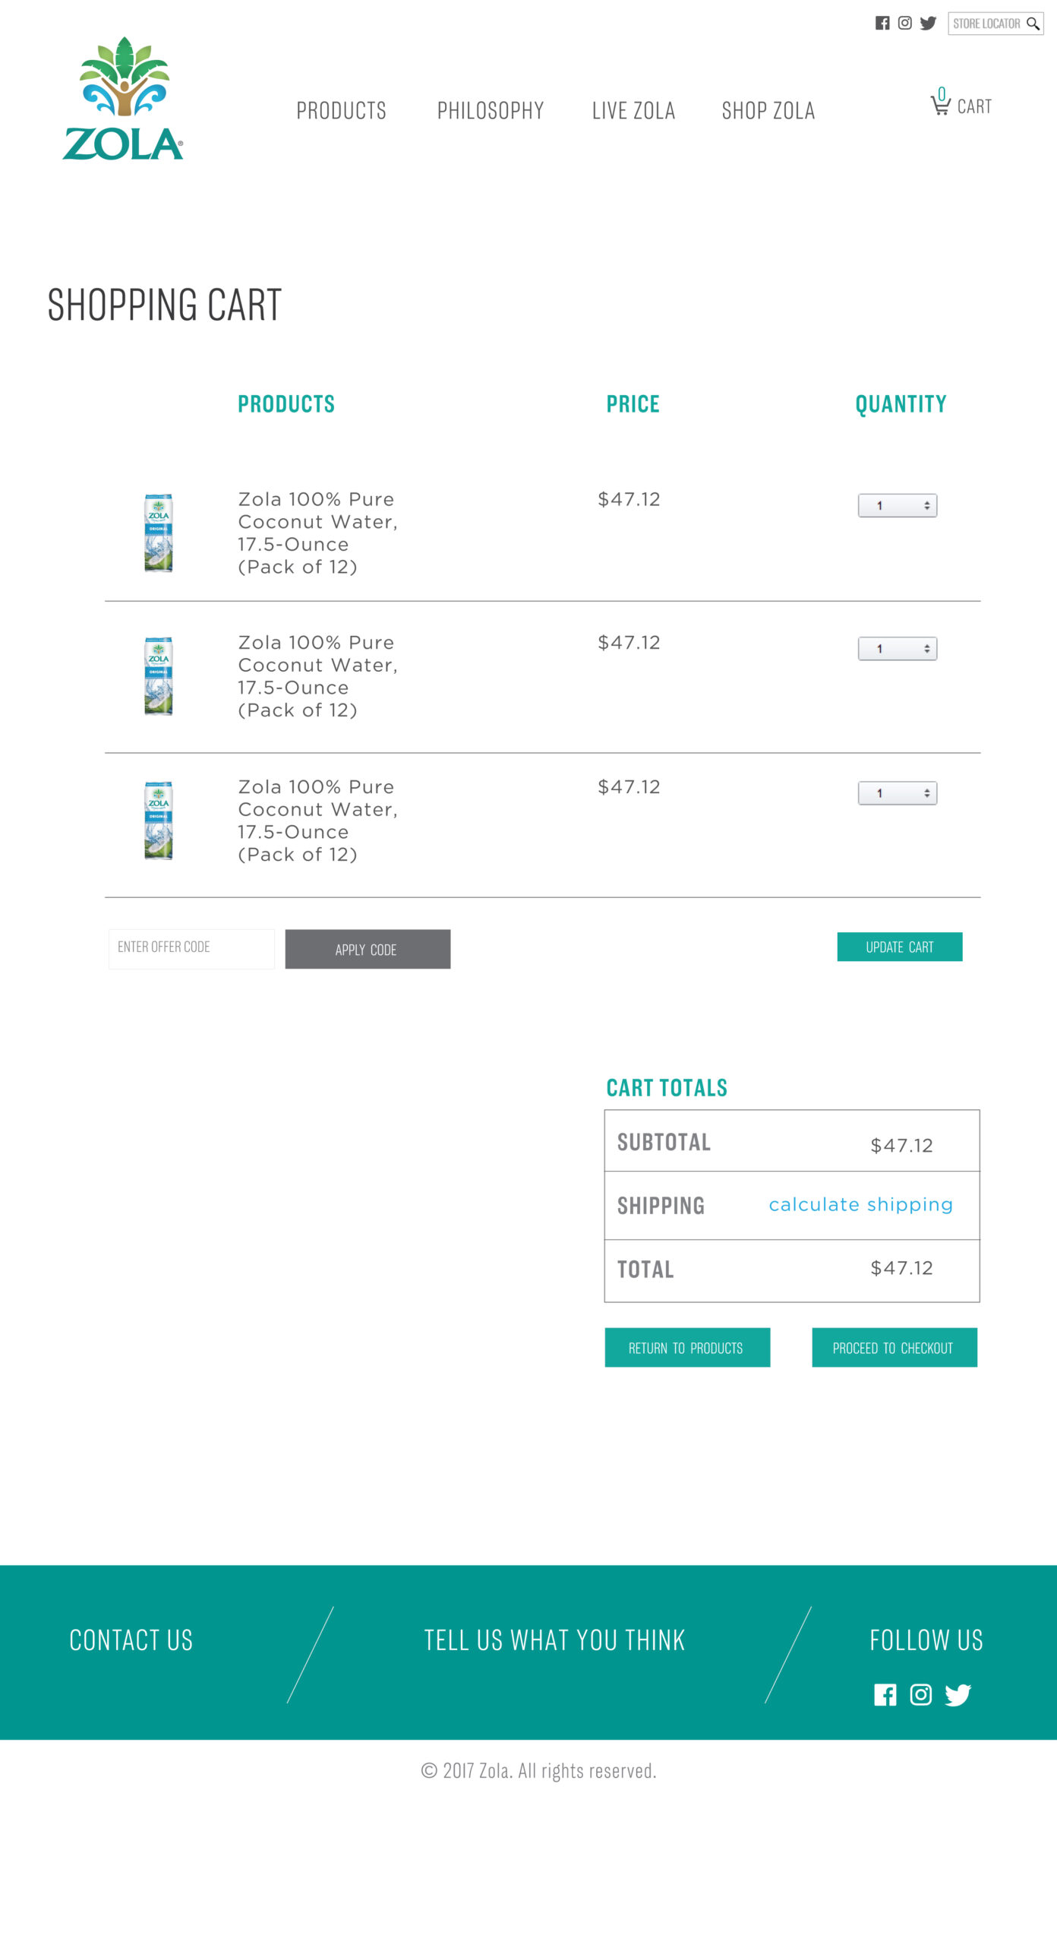Click Proceed to Checkout button

coord(895,1348)
